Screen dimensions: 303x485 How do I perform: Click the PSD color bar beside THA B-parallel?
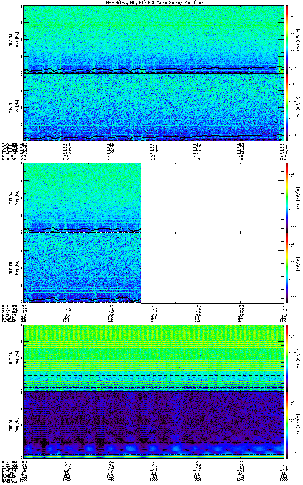tap(287, 108)
